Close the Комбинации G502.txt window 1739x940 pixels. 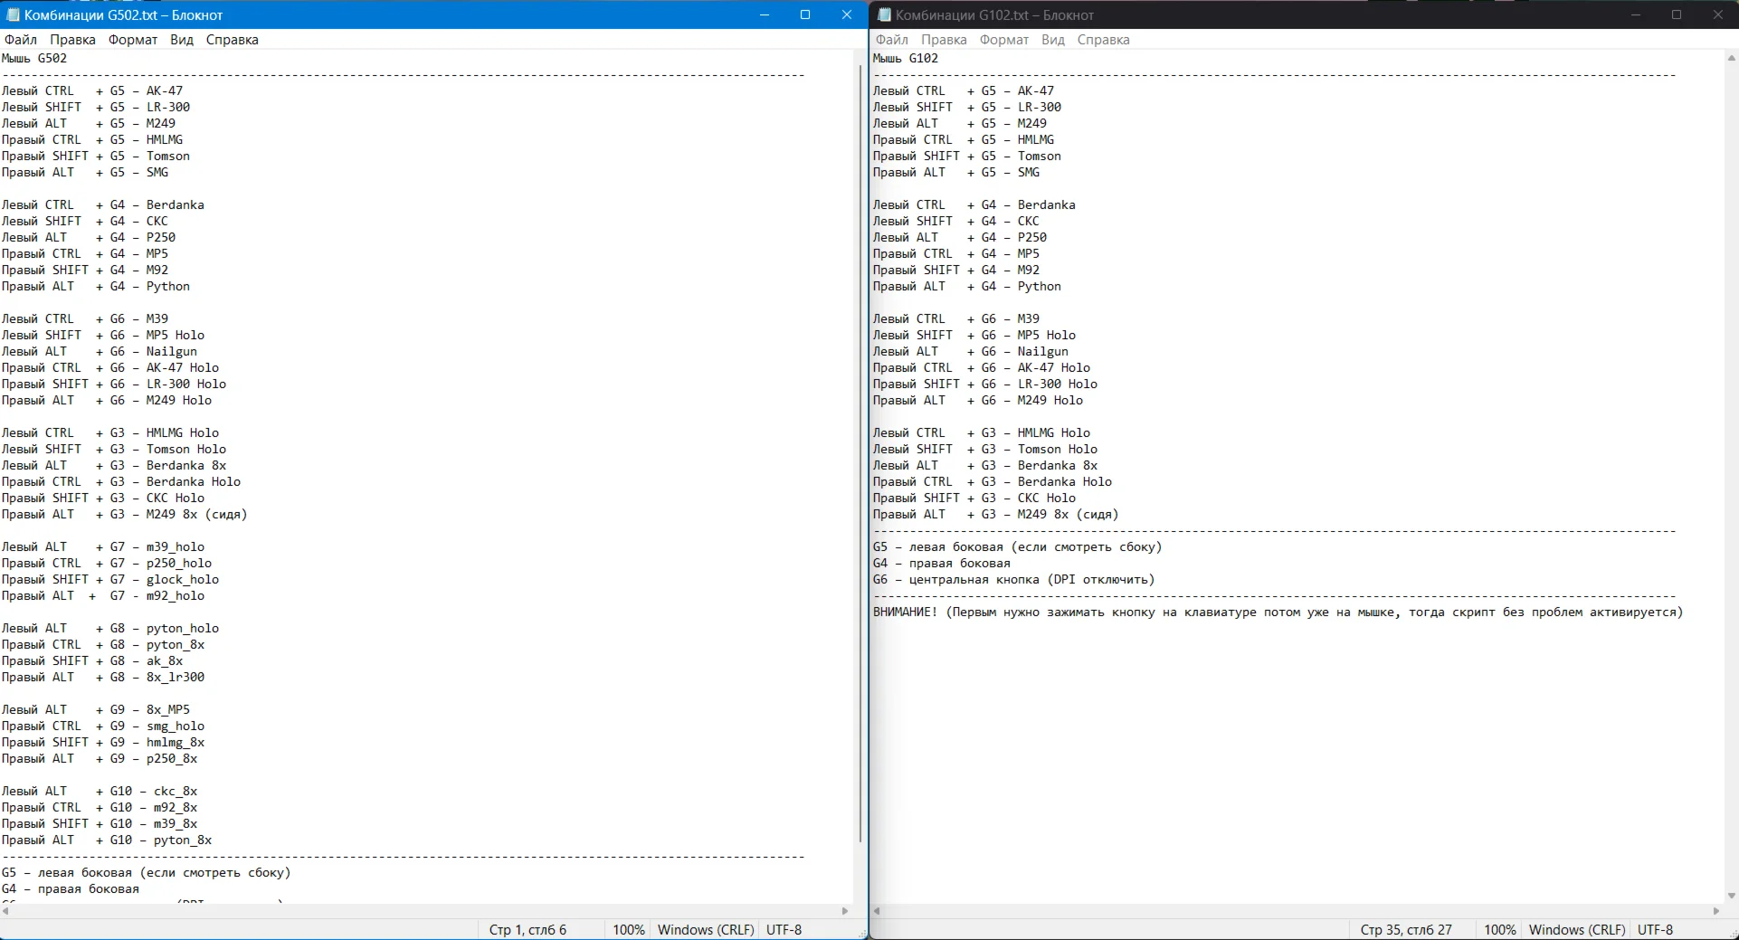[846, 15]
